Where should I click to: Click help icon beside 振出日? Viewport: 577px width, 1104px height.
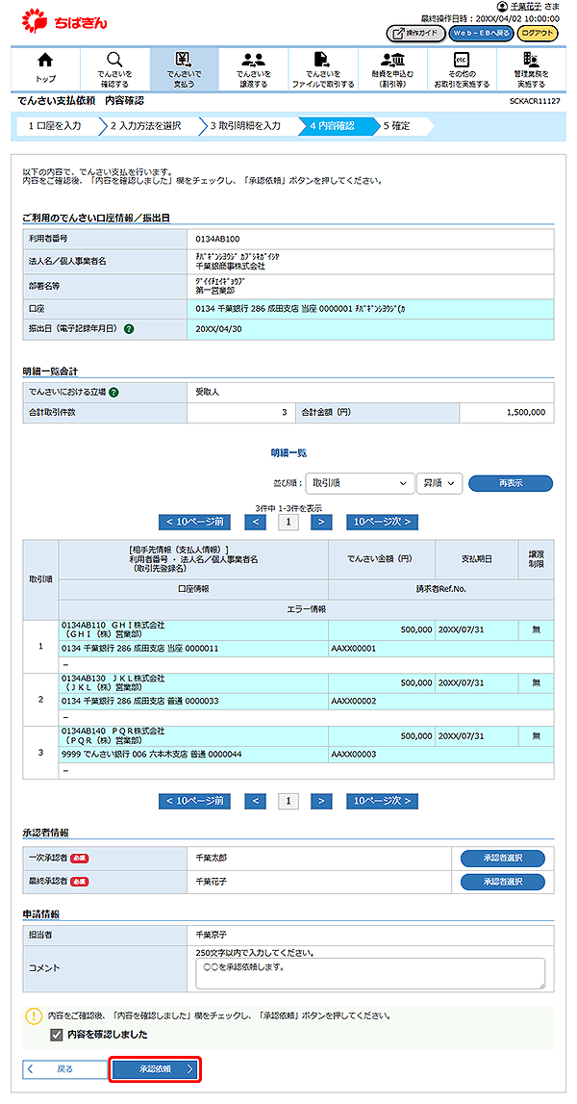pyautogui.click(x=129, y=329)
